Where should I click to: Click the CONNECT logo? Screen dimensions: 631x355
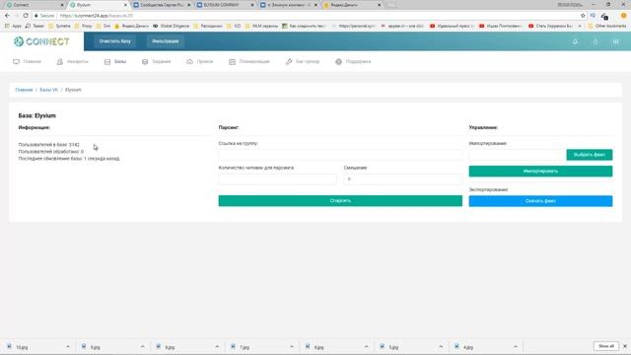41,41
